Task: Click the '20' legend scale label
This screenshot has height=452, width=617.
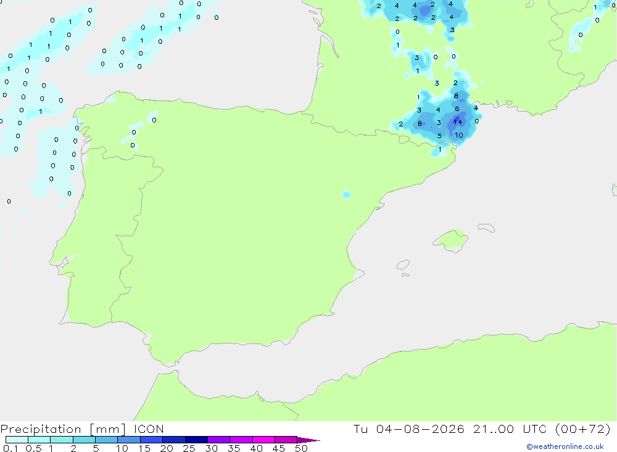Action: [x=167, y=448]
